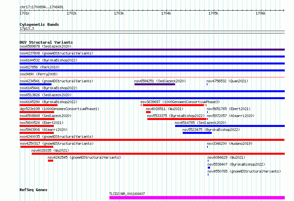
Task: Select nsv5538407 (ByrskaBishop2022) label
Action: 236,164
